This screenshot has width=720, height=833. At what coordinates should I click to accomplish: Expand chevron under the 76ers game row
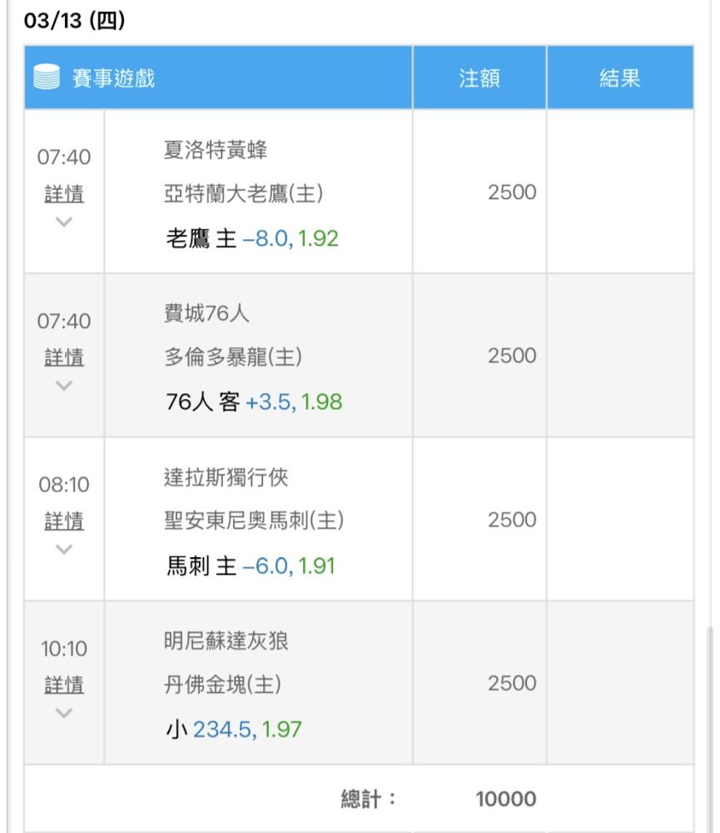(x=64, y=385)
